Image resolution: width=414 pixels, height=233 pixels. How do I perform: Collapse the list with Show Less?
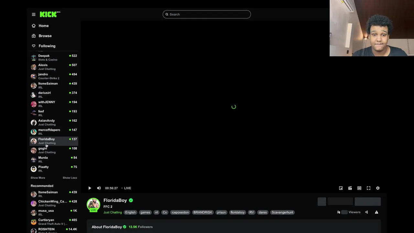coord(70,178)
